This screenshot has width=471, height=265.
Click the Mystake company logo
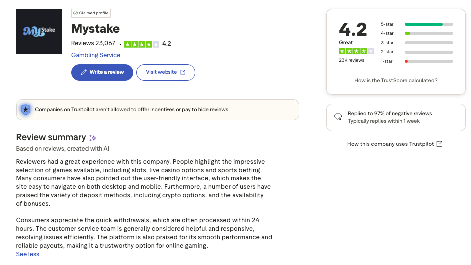pyautogui.click(x=39, y=31)
